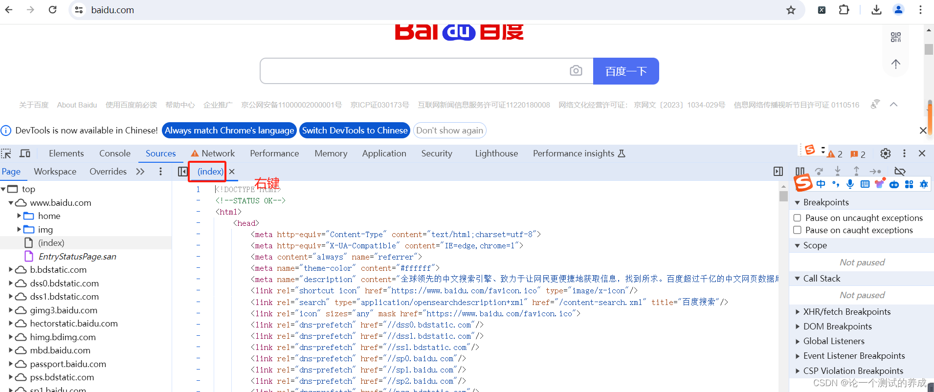Screen dimensions: 934x392
Task: Open the Sogou soft keyboard icon
Action: click(x=865, y=184)
